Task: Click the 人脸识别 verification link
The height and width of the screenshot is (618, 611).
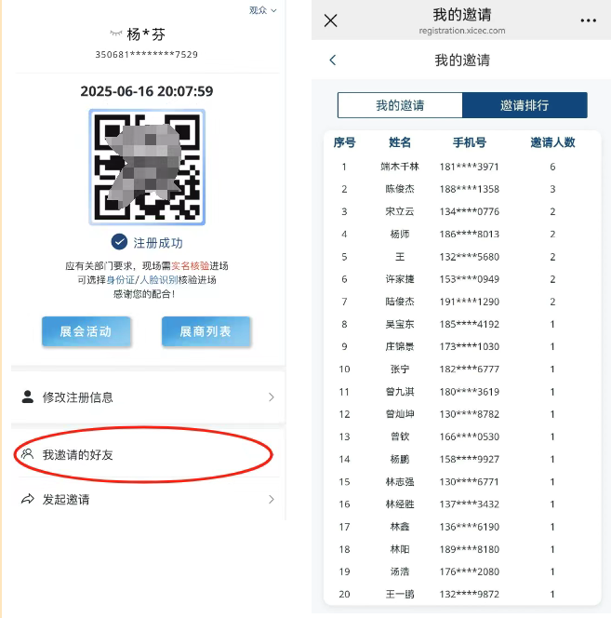Action: [159, 279]
